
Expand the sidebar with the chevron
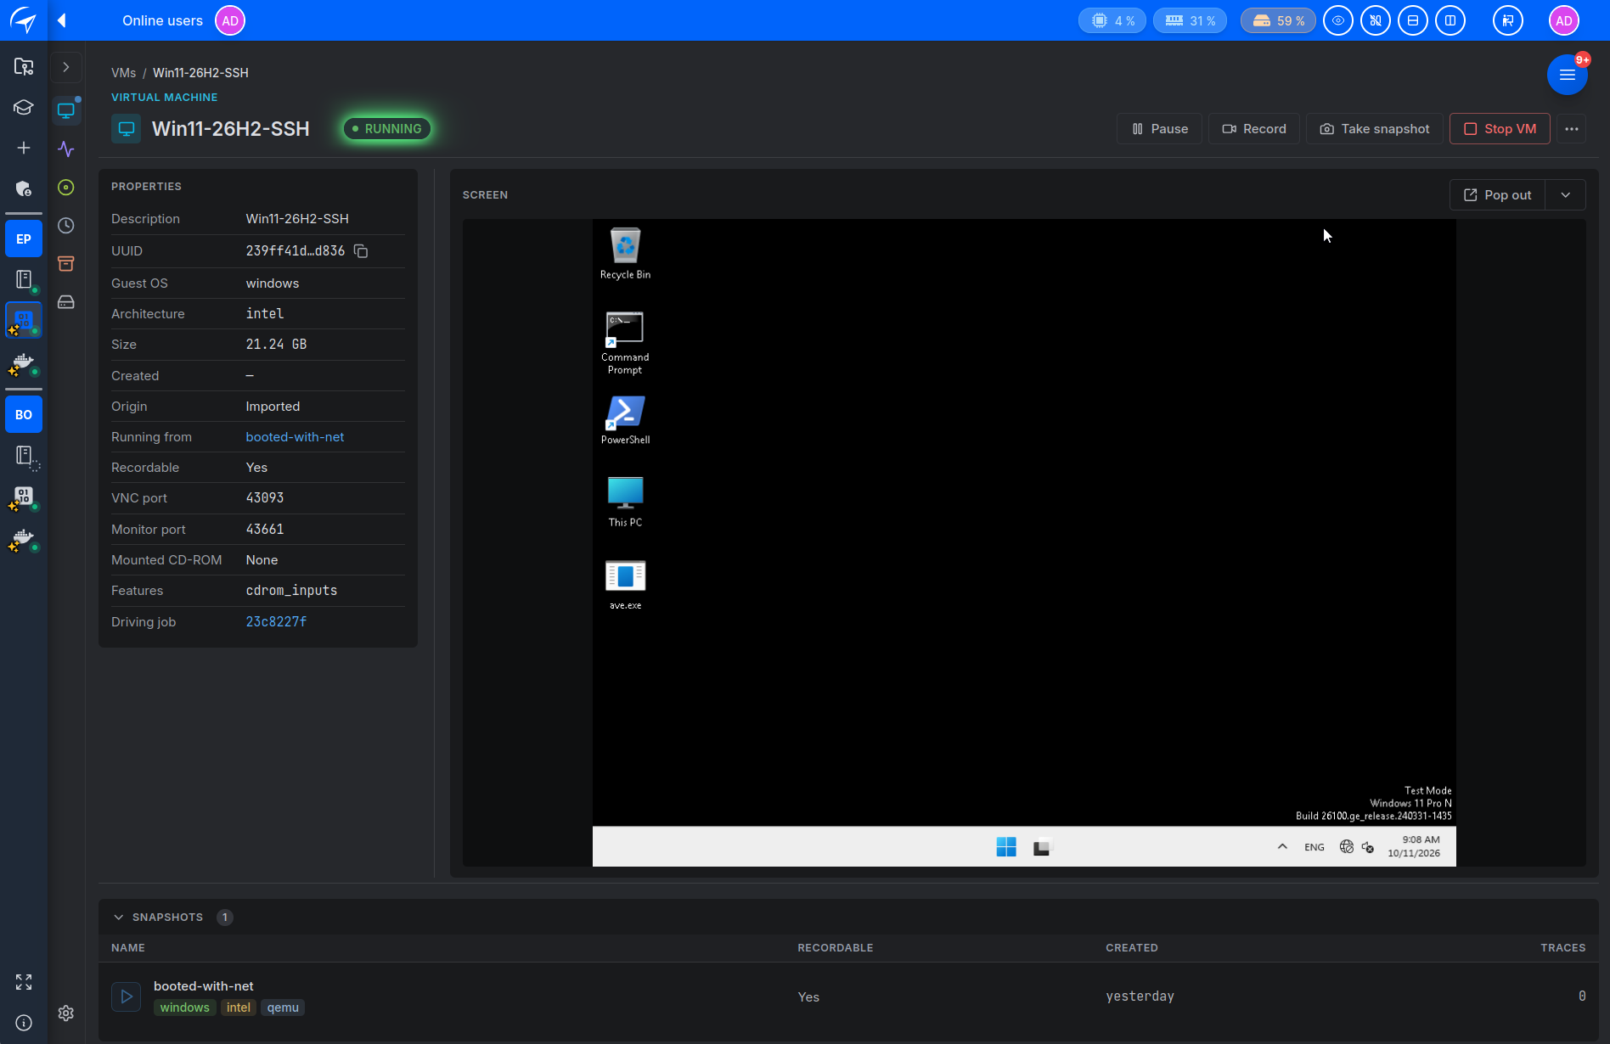coord(66,67)
